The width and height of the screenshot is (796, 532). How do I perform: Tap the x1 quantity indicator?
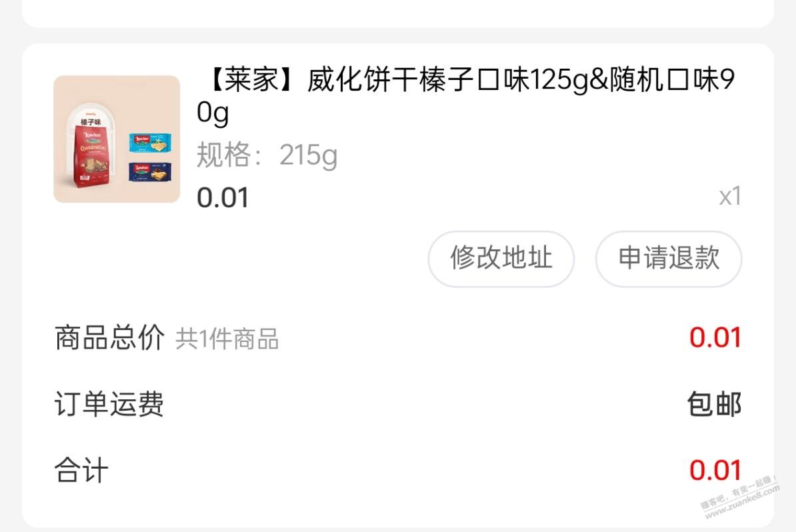tap(730, 197)
